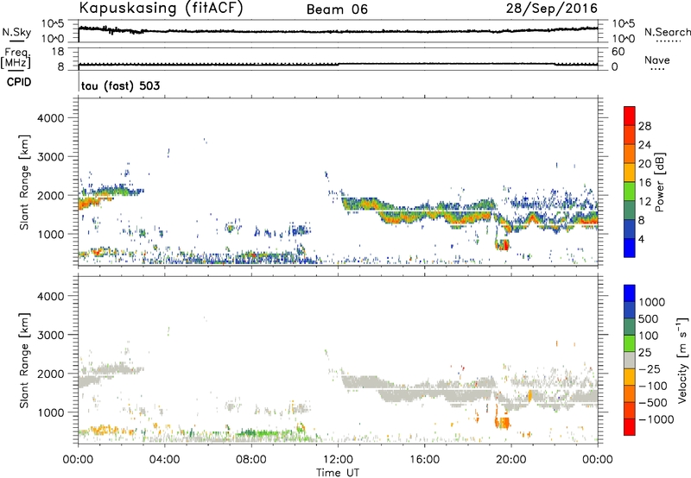The width and height of the screenshot is (691, 478).
Task: Click the '08:00' time axis label
Action: point(251,460)
